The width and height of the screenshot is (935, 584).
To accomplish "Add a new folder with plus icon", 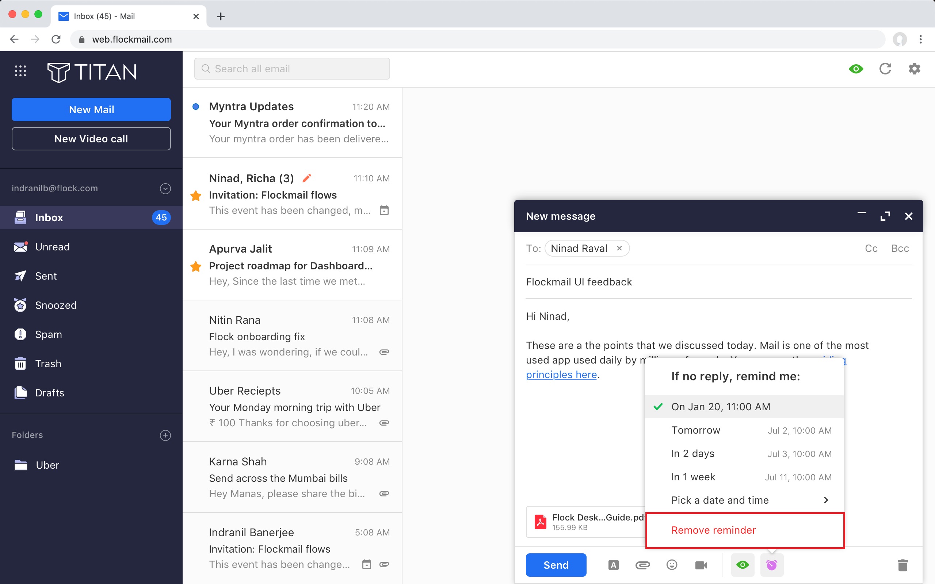I will point(165,435).
